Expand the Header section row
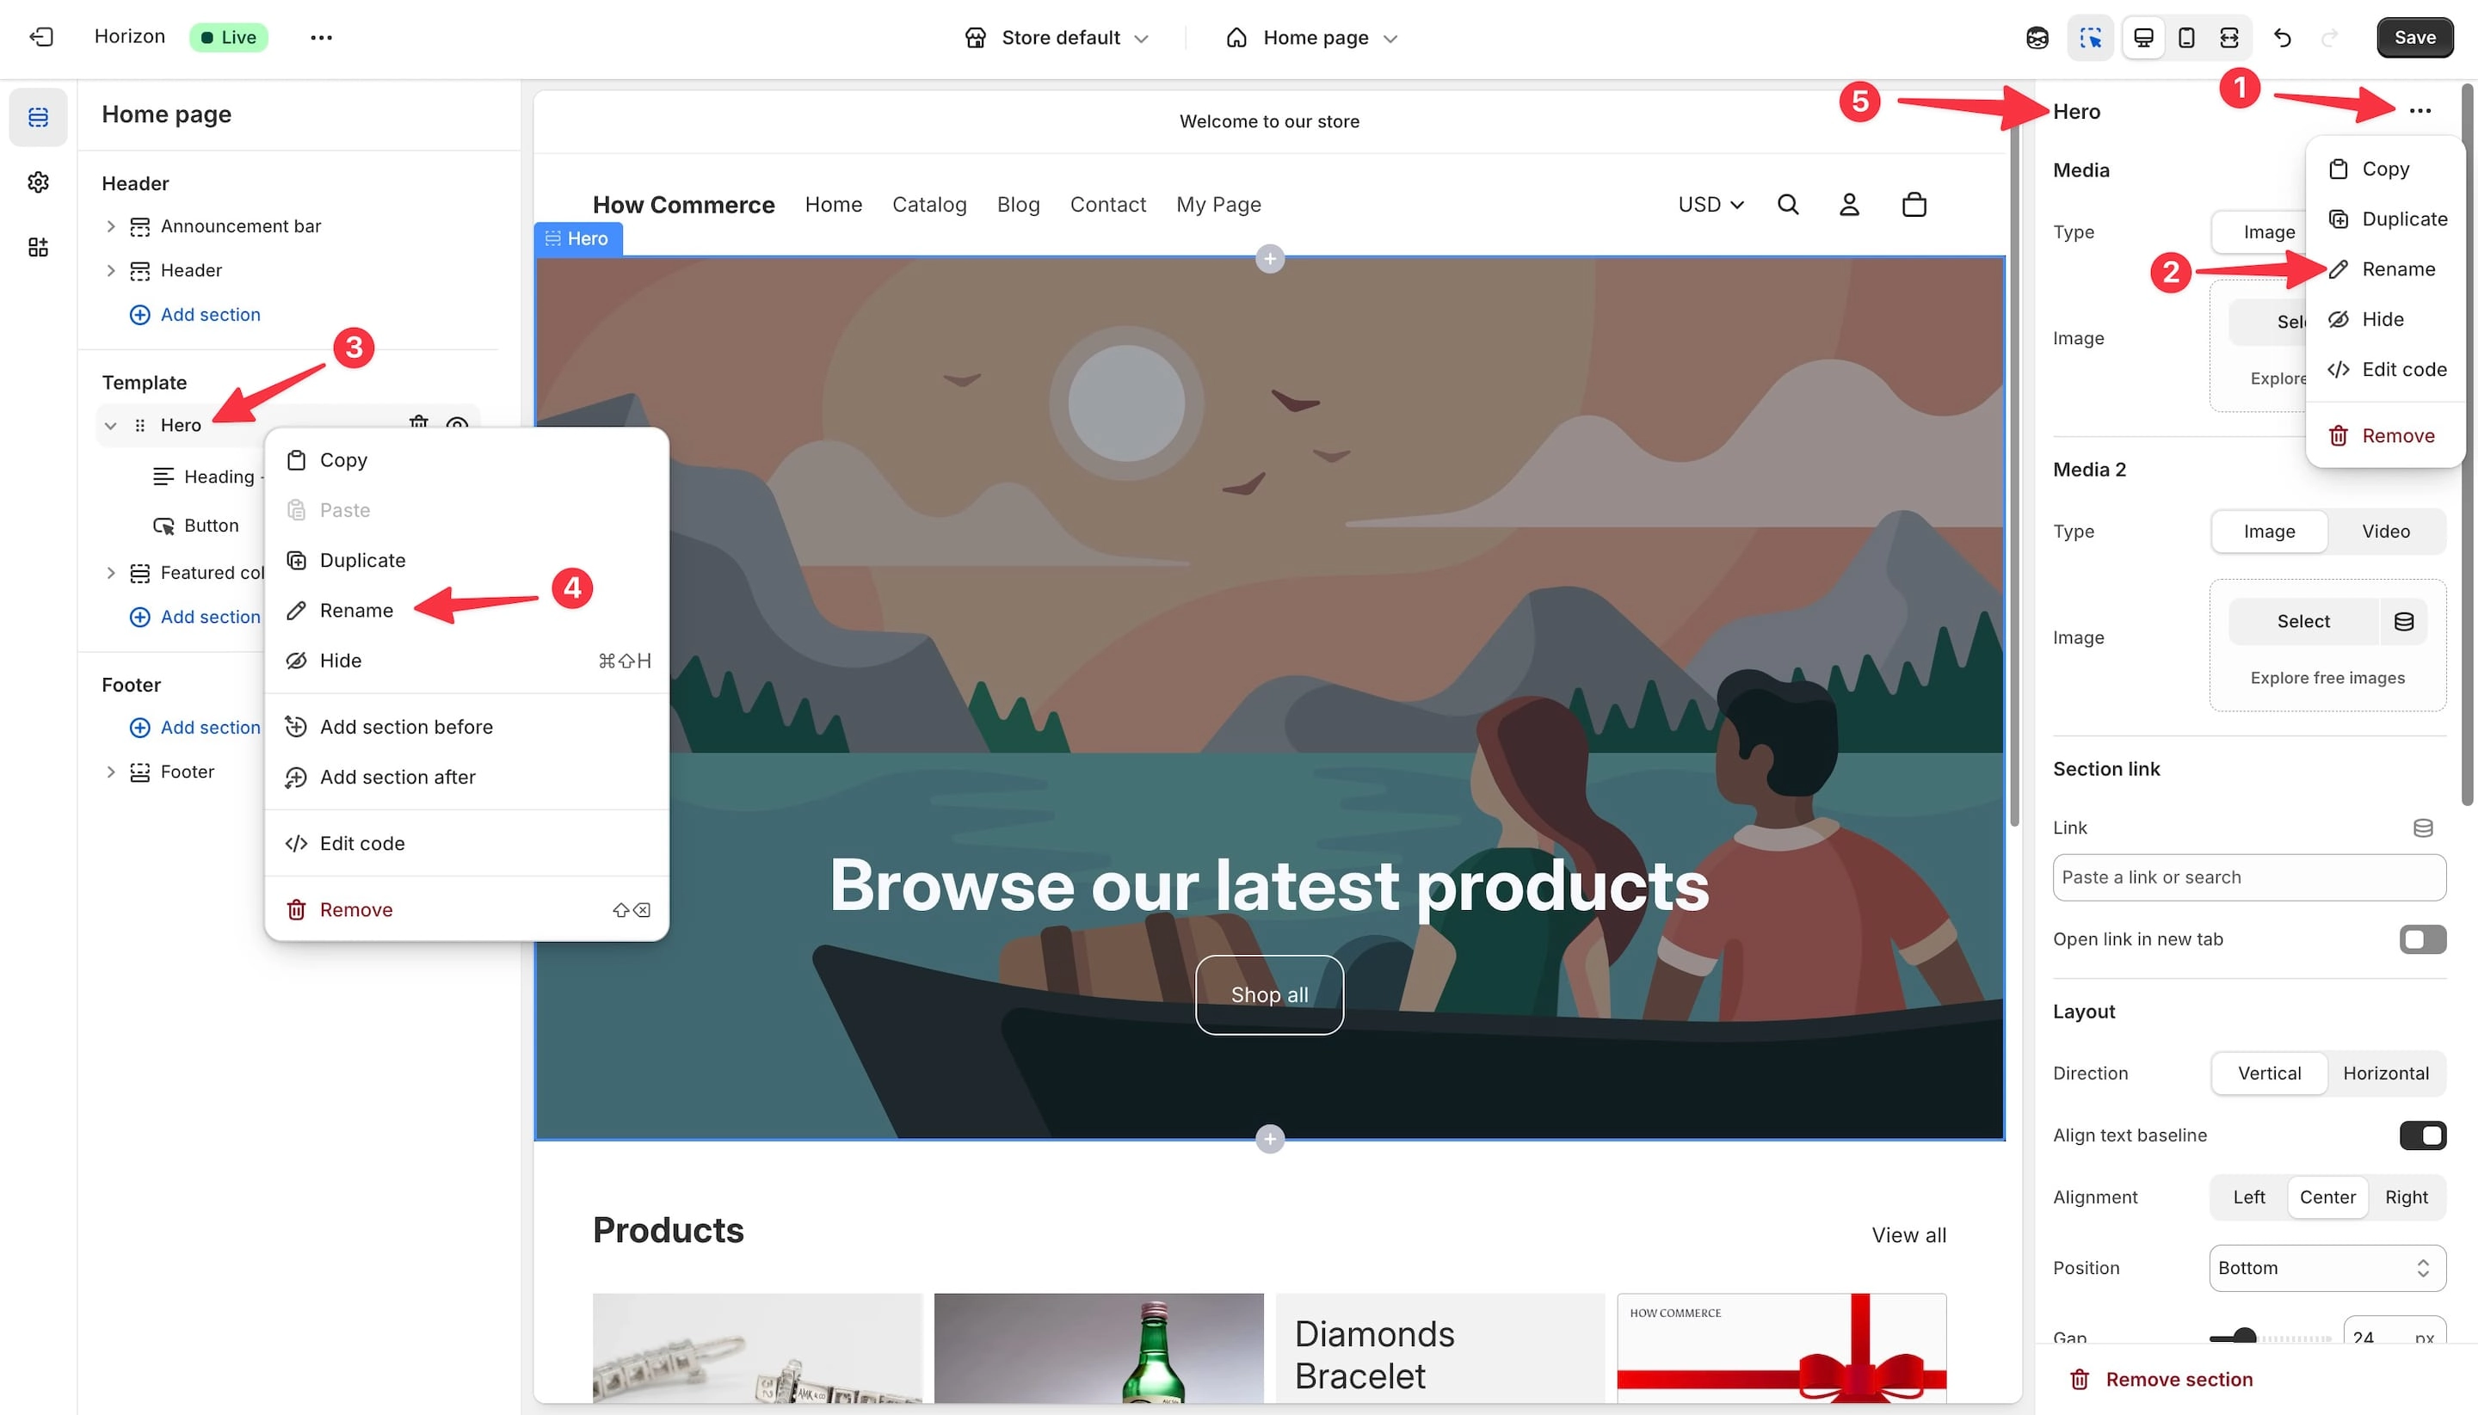This screenshot has height=1415, width=2478. [110, 270]
